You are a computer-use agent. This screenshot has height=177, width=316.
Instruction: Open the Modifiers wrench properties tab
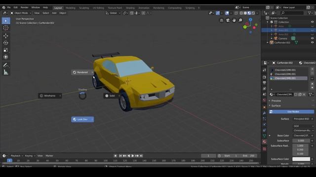(x=265, y=113)
